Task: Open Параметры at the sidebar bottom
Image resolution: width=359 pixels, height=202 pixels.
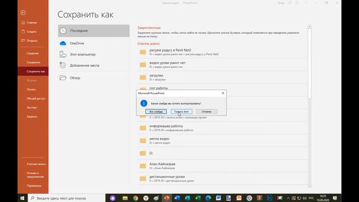Action: point(34,186)
